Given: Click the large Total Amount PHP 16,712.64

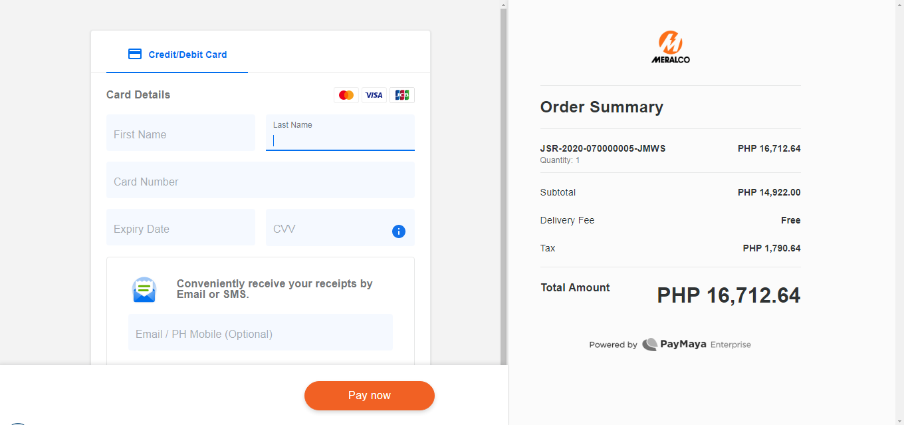Looking at the screenshot, I should tap(729, 295).
